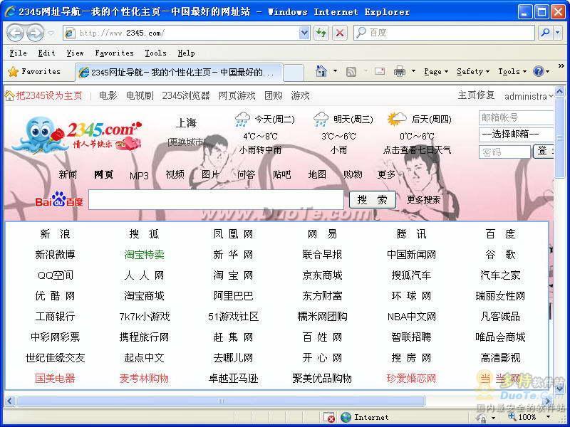Click the Read Mail envelope icon
Viewport: 570px width, 427px height.
tap(380, 71)
